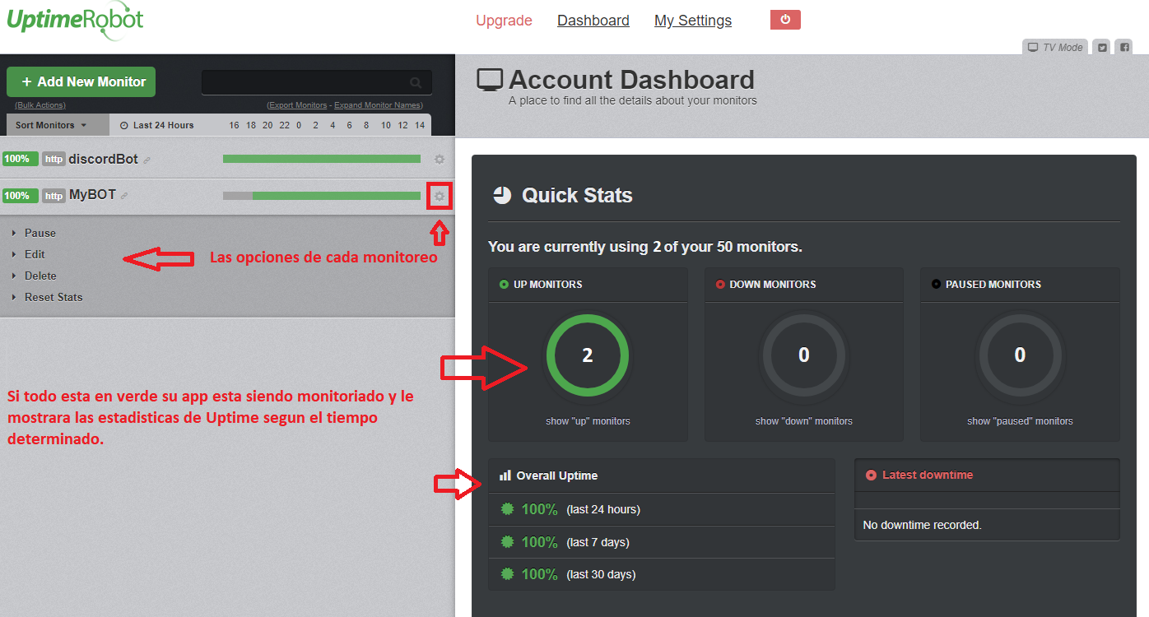1149x617 pixels.
Task: Click the "No downtime recorded." text
Action: [922, 525]
